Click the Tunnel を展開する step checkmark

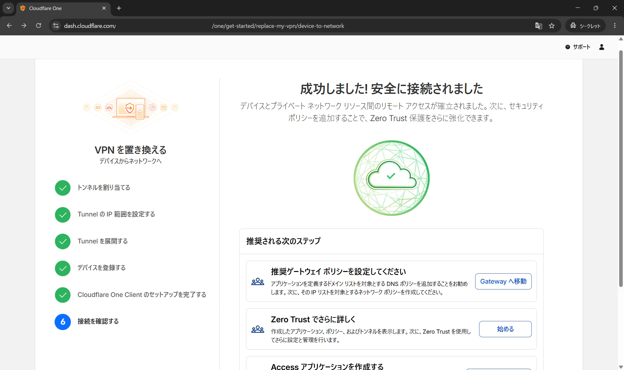[63, 241]
